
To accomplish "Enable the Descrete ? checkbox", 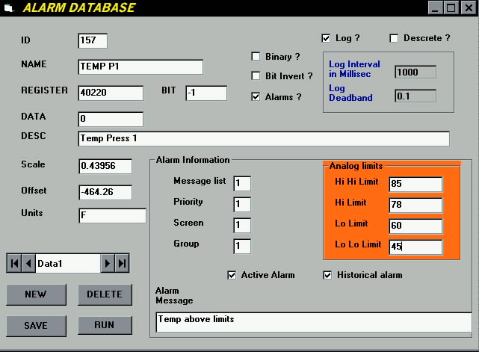I will (x=394, y=38).
